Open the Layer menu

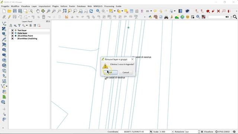point(34,6)
